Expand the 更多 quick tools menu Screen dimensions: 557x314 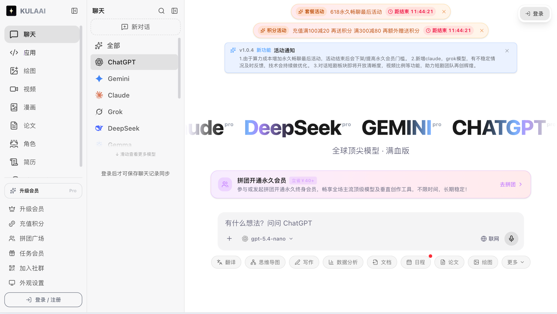coord(516,262)
